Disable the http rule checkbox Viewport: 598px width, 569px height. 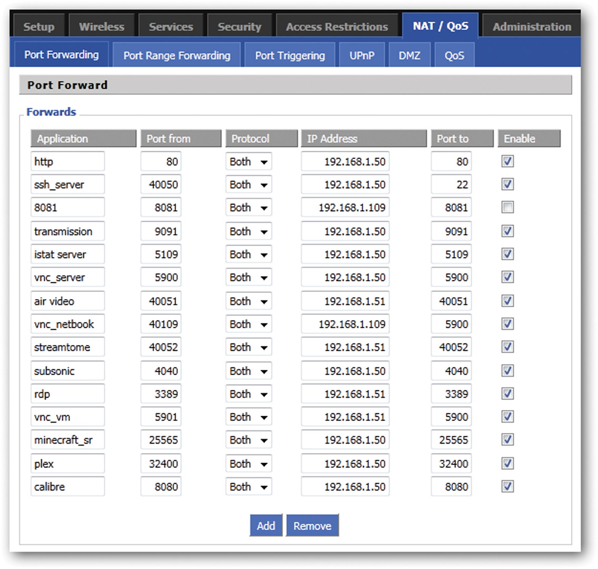(507, 161)
